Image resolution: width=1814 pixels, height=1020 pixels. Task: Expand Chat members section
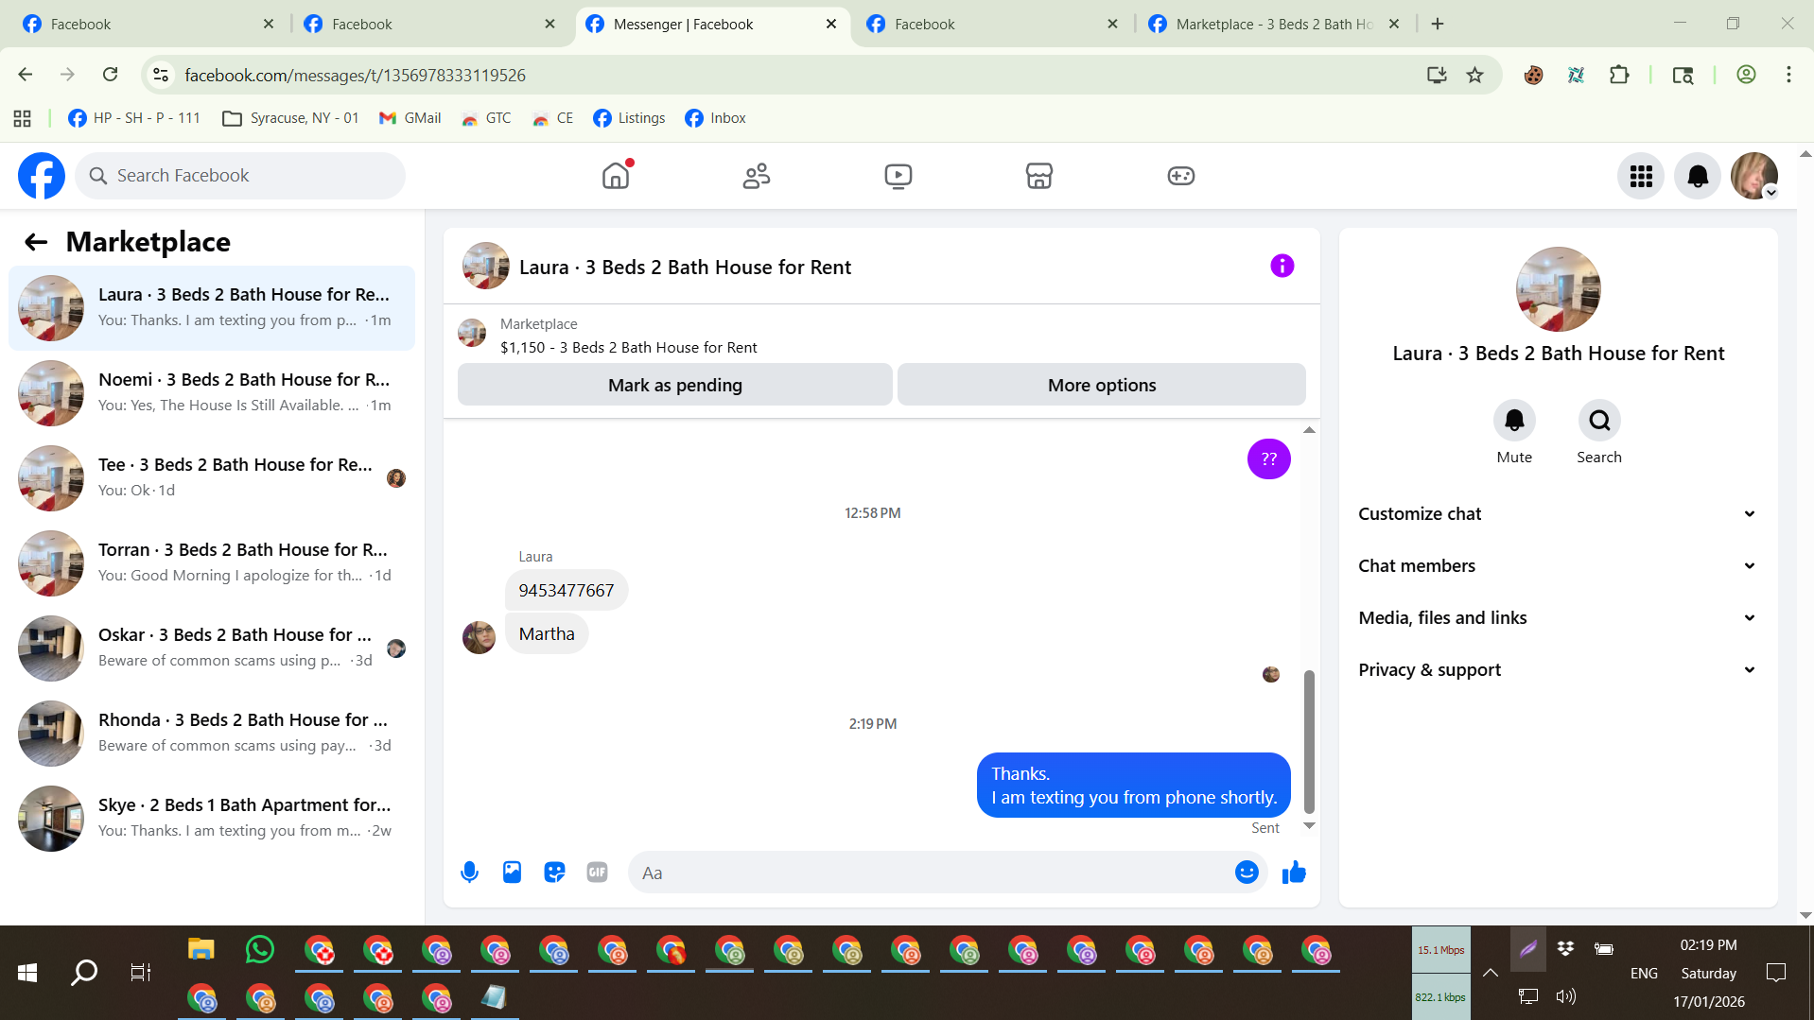click(1558, 566)
